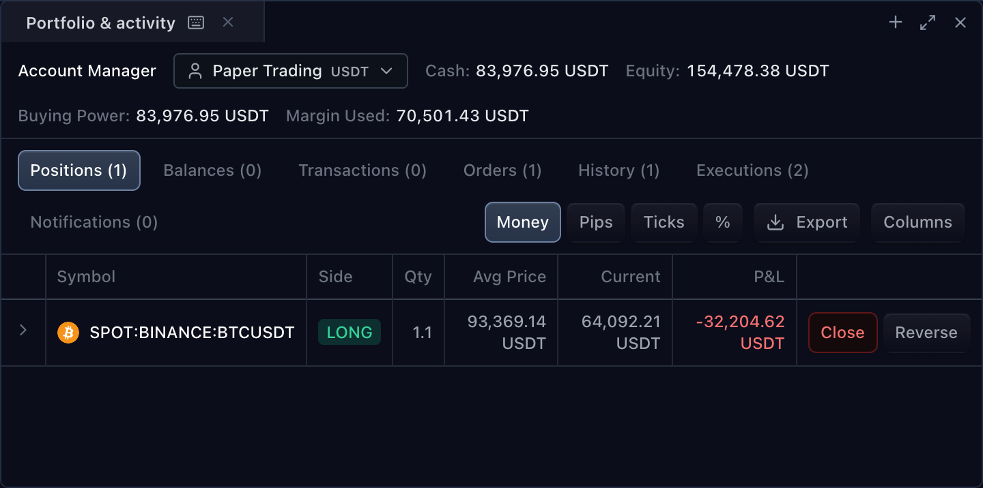Switch P&L display to Money
983x488 pixels.
523,222
